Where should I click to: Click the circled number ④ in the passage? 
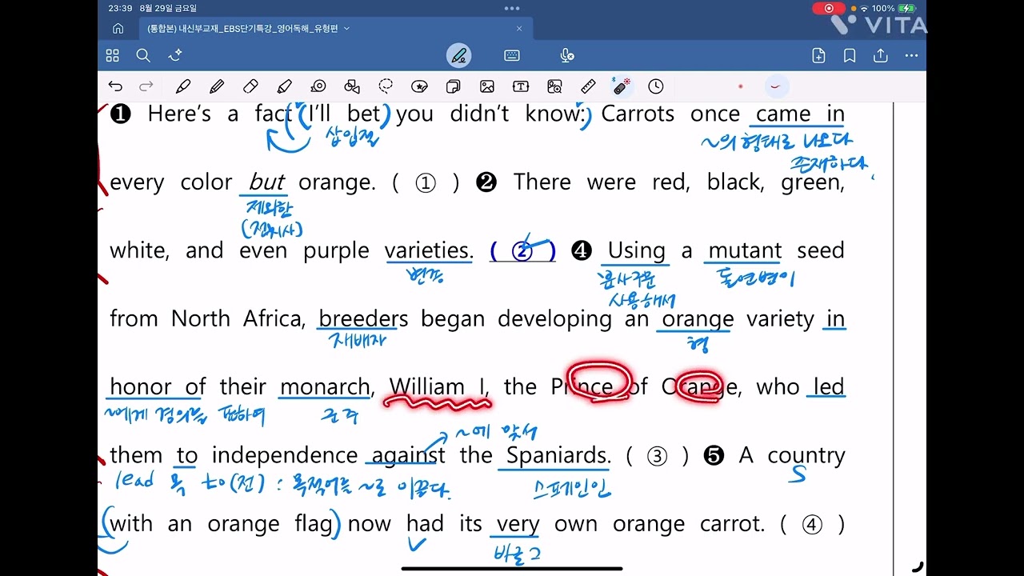812,524
